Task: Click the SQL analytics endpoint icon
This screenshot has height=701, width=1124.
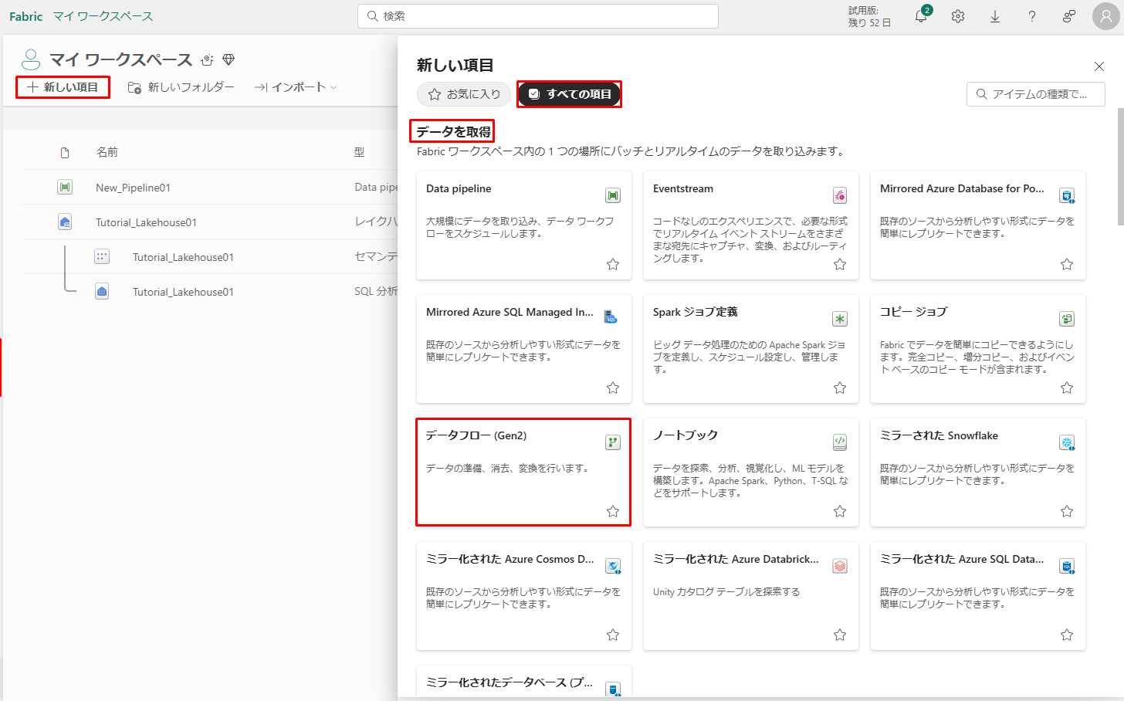Action: pos(102,291)
